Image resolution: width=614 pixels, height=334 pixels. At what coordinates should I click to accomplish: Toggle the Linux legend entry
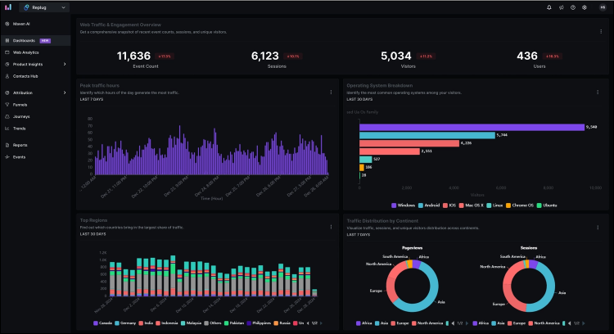pos(494,205)
